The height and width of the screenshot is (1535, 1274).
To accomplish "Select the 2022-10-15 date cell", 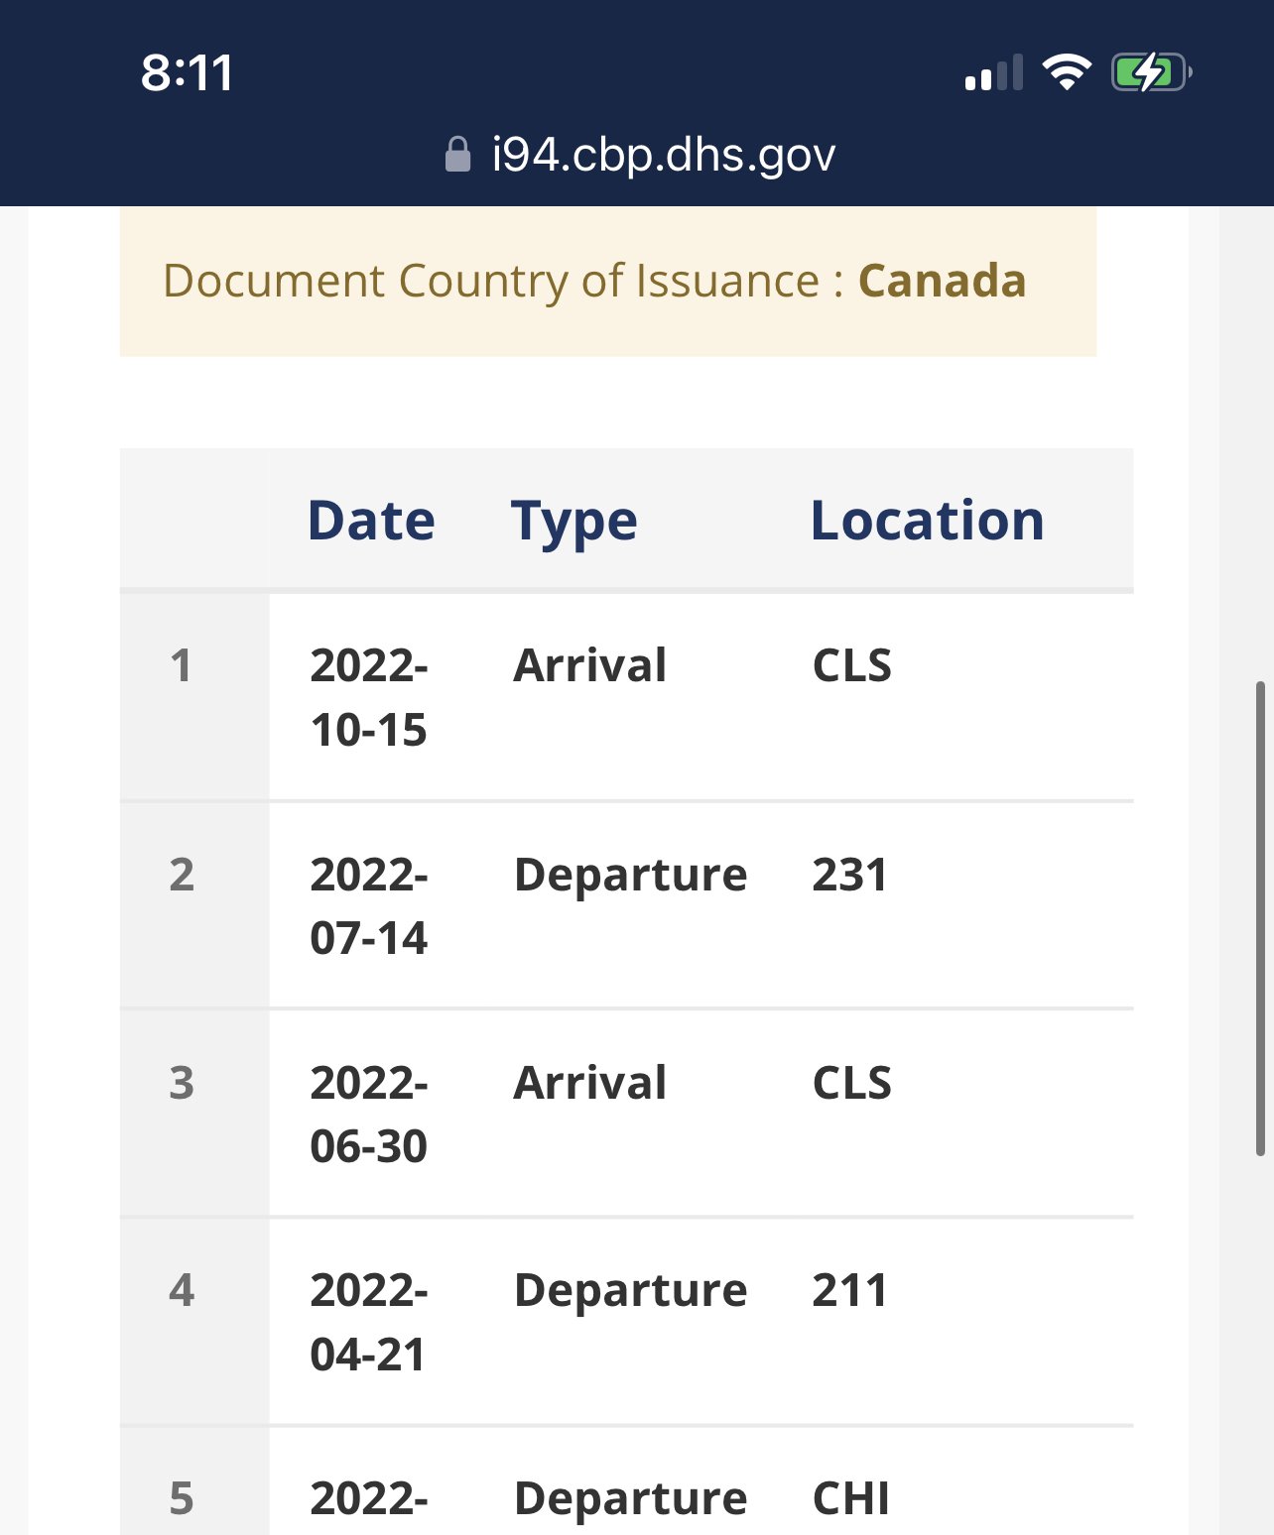I will 369,697.
